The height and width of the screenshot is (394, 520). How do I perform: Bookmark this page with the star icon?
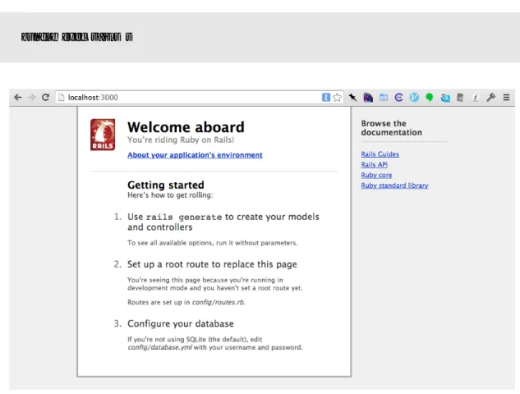[338, 98]
